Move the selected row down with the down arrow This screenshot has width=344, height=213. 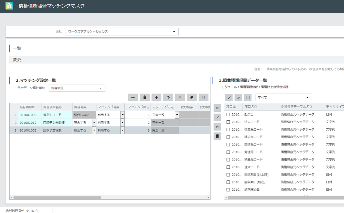coord(156,97)
